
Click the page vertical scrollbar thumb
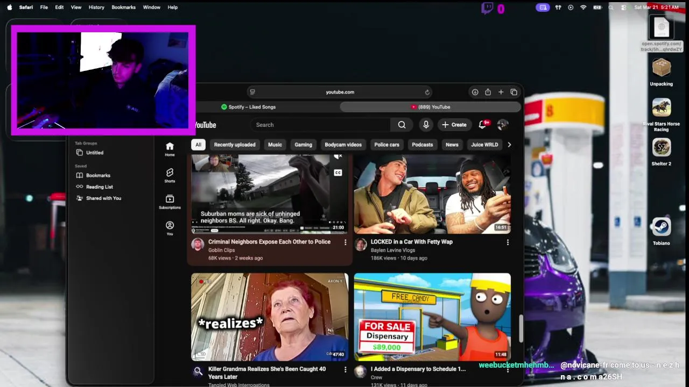521,328
